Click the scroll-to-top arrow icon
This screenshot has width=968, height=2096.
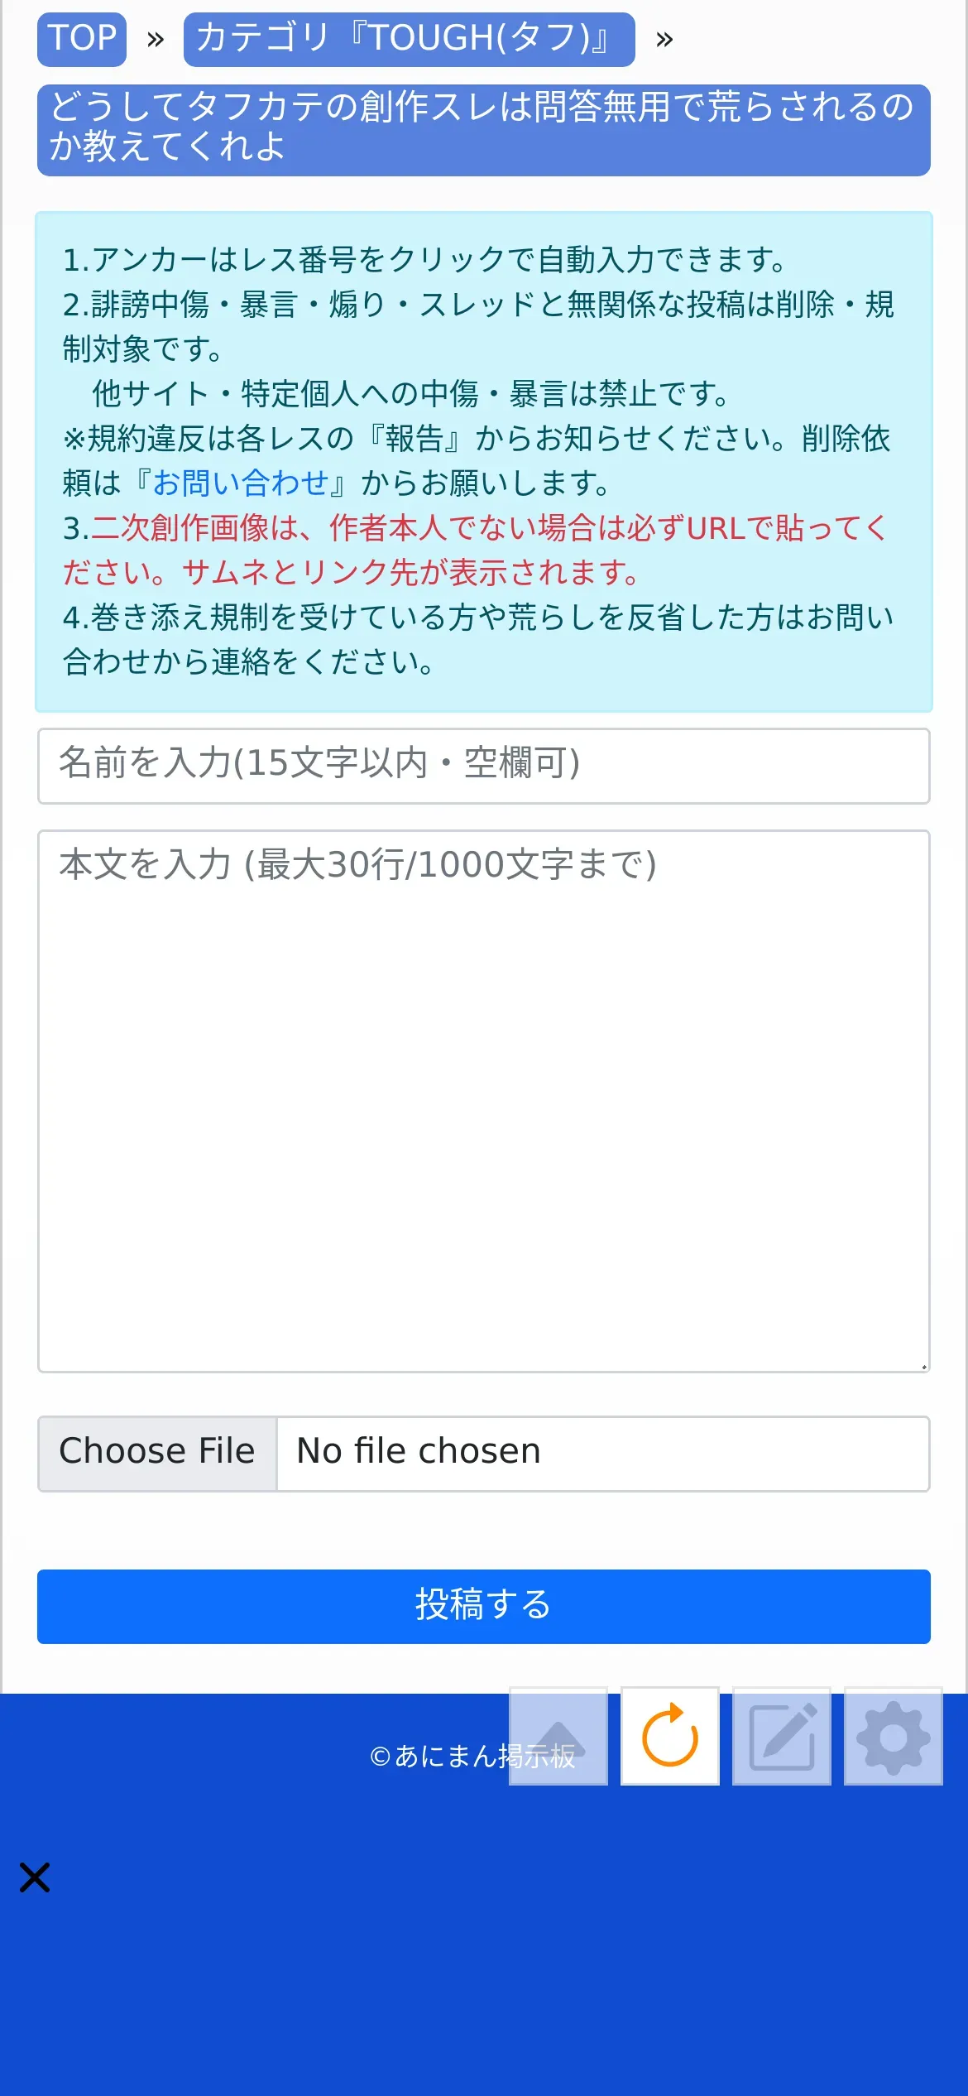coord(558,1736)
